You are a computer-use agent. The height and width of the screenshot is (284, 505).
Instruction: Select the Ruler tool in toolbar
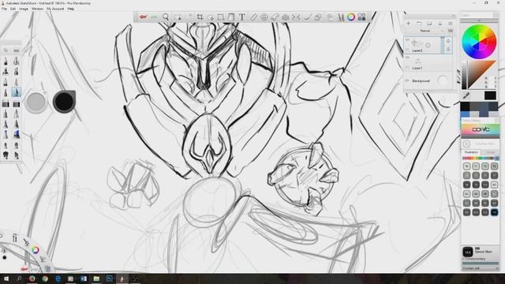click(254, 17)
